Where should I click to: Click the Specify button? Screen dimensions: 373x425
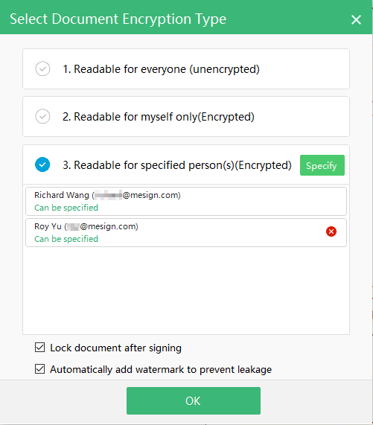[322, 165]
